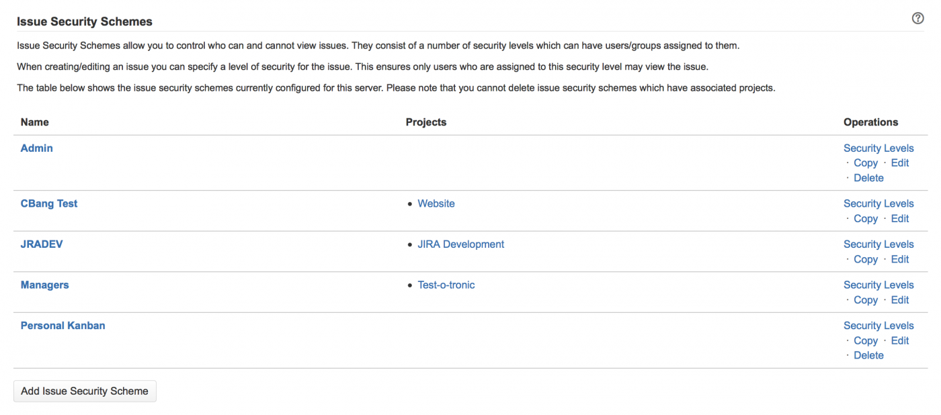The image size is (941, 415).
Task: Open the Personal Kanban scheme
Action: tap(63, 326)
